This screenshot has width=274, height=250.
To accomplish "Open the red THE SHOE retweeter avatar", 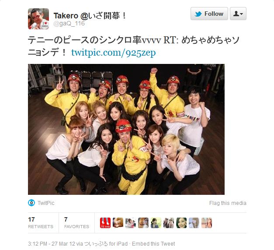I will point(105,223).
